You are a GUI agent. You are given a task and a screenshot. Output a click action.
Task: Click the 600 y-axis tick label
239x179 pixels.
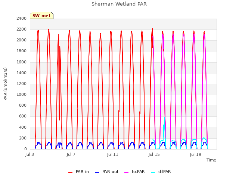[23, 116]
